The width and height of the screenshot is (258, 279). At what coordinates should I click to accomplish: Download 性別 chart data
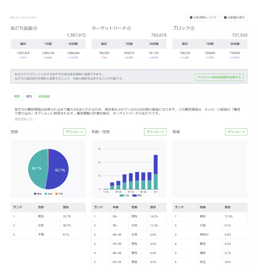coord(74,132)
